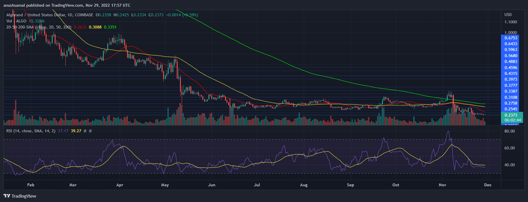Select the 0.4596 blue price level label
The image size is (528, 202).
point(511,67)
